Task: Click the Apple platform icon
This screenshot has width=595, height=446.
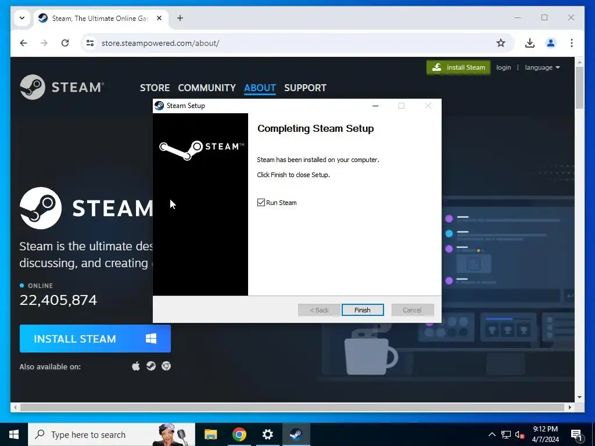Action: coord(136,366)
